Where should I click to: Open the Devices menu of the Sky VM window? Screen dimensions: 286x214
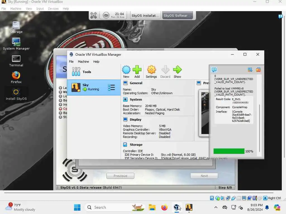tap(53, 9)
